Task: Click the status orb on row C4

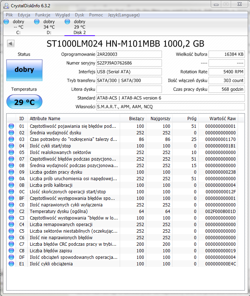Action: pos(11,224)
